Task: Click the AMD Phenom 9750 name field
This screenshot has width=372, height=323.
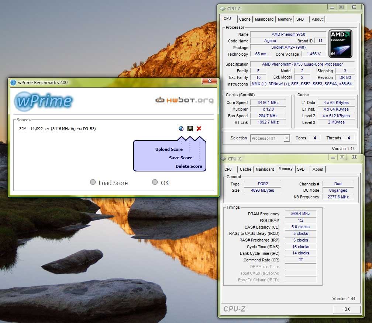Action: click(288, 34)
